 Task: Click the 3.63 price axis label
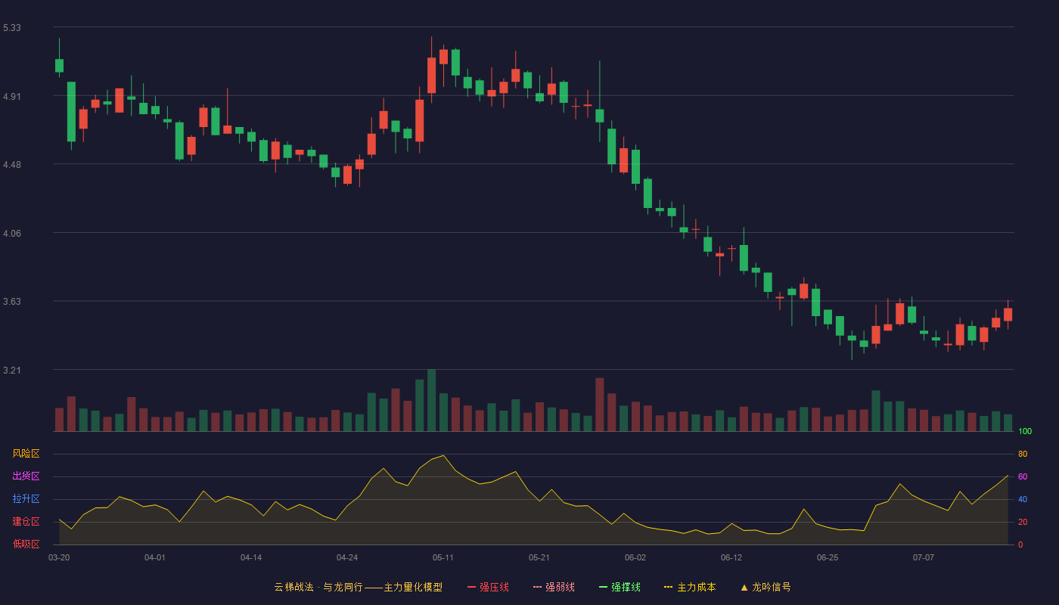12,302
